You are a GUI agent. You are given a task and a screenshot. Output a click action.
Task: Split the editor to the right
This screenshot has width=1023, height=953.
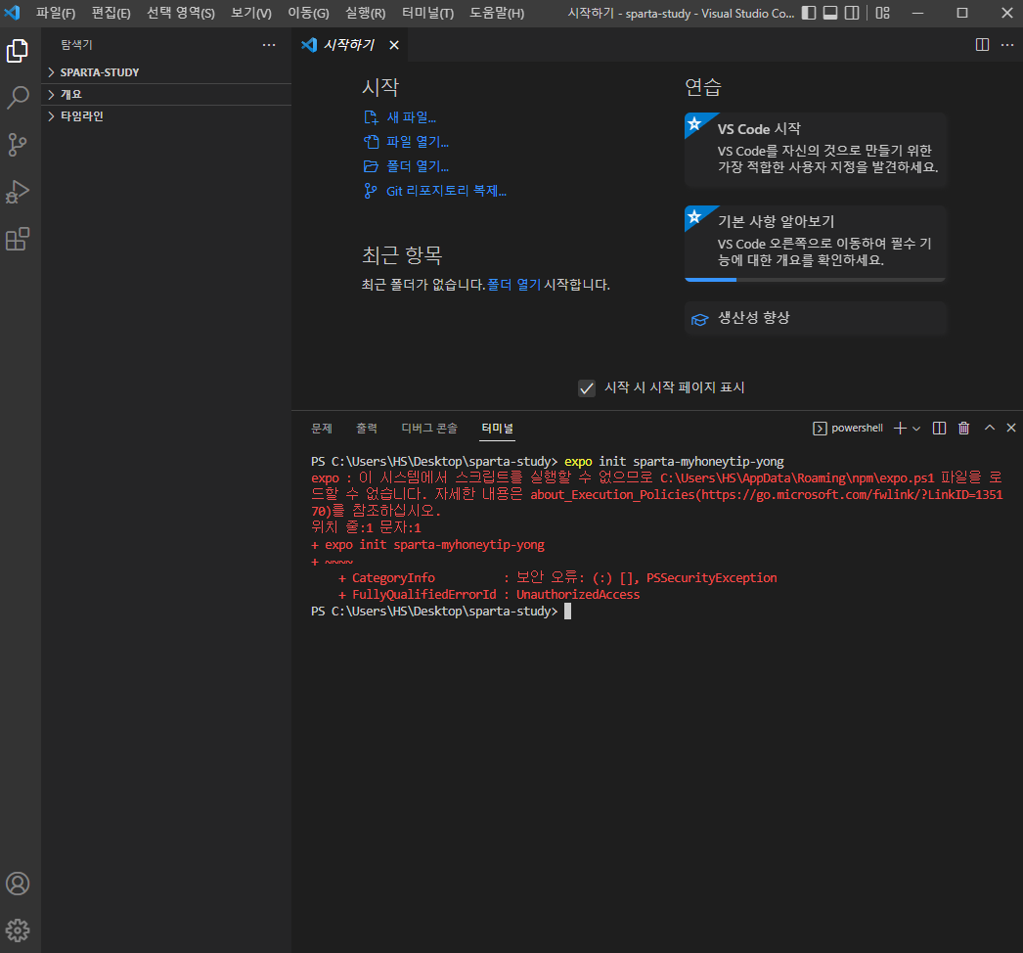click(x=982, y=44)
